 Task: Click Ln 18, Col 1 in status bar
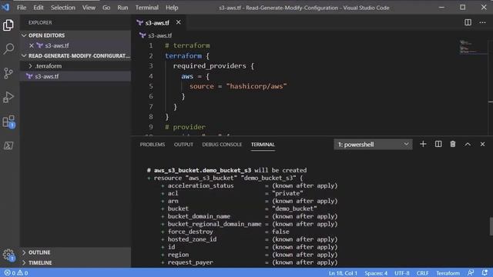pos(343,273)
